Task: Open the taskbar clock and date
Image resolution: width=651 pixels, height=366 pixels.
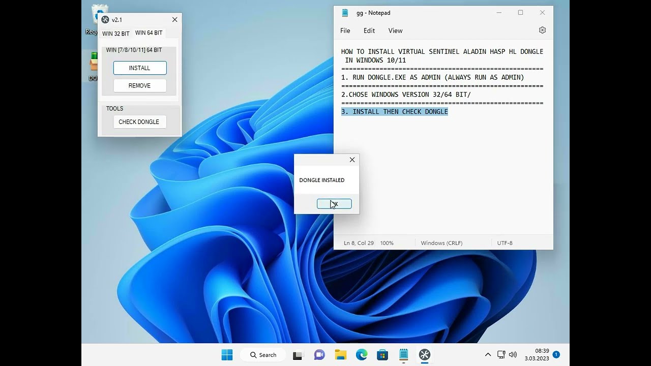Action: coord(537,354)
